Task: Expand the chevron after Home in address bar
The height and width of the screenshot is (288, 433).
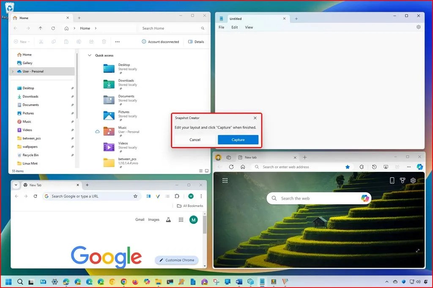Action: point(96,28)
